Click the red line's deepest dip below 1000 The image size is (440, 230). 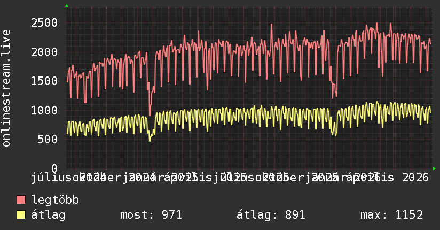coord(150,115)
